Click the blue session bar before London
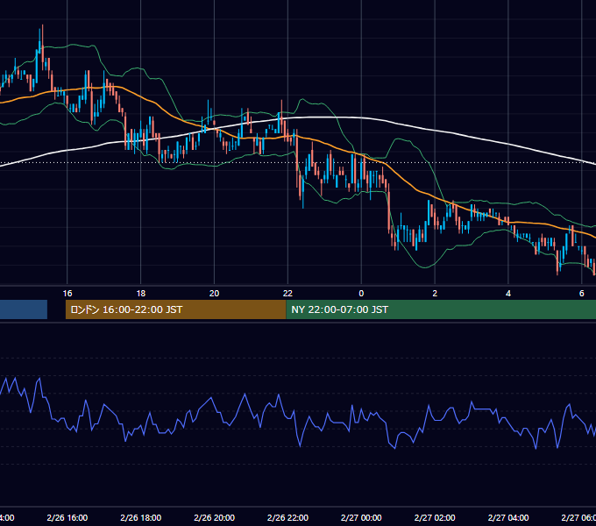 pyautogui.click(x=24, y=309)
